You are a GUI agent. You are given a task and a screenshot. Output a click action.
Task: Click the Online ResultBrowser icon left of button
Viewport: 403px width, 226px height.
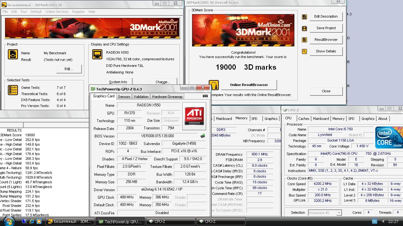point(214,85)
